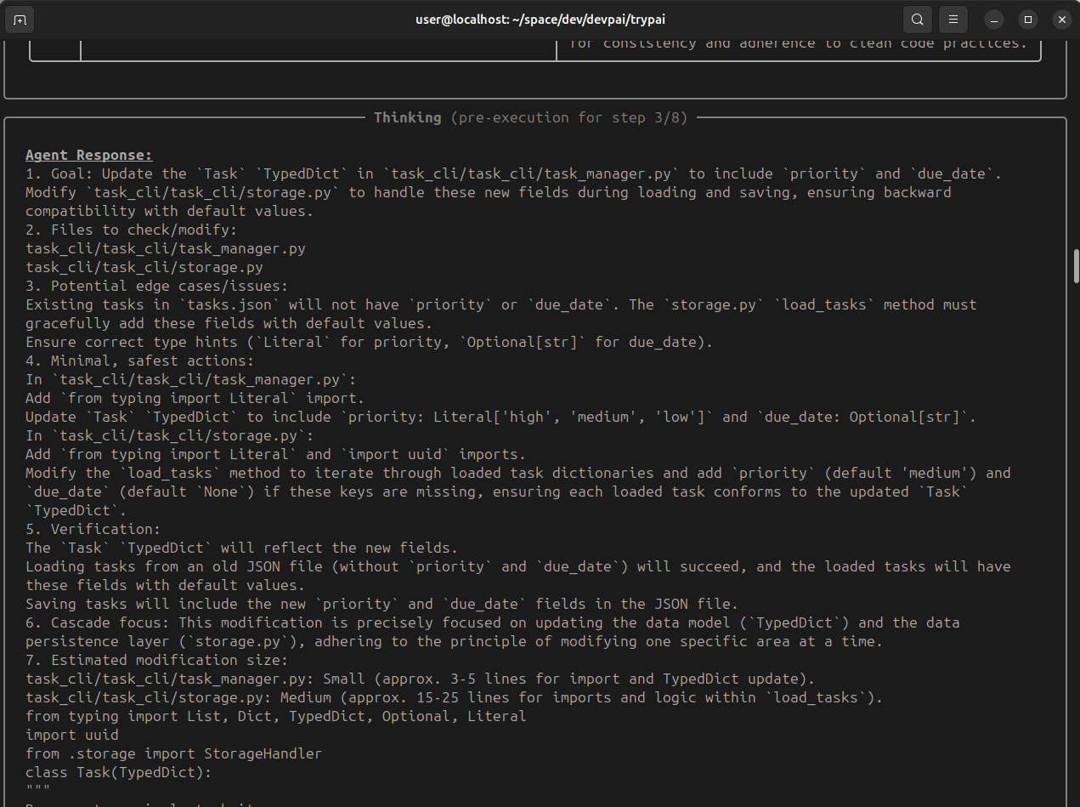Click the window title path text
The image size is (1080, 807).
tap(540, 19)
